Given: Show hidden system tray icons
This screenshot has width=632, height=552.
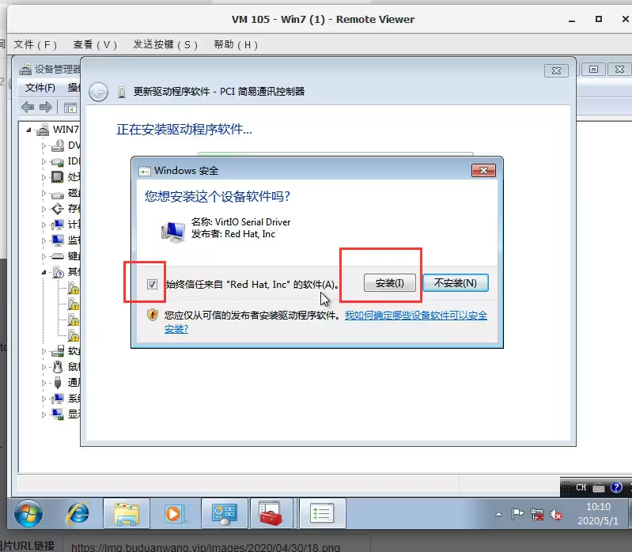Looking at the screenshot, I should point(498,514).
